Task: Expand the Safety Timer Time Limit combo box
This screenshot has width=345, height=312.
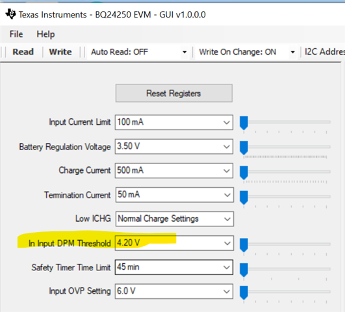Action: click(x=174, y=267)
